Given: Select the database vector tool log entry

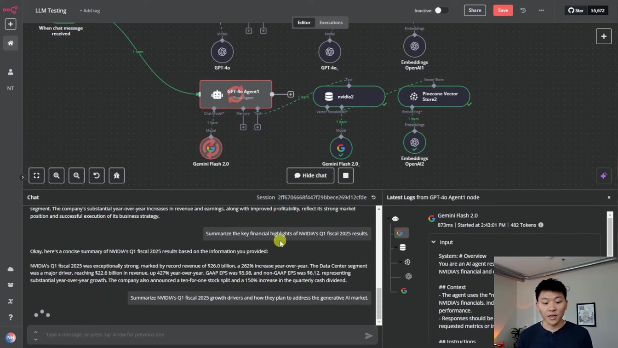Looking at the screenshot, I should pyautogui.click(x=402, y=248).
